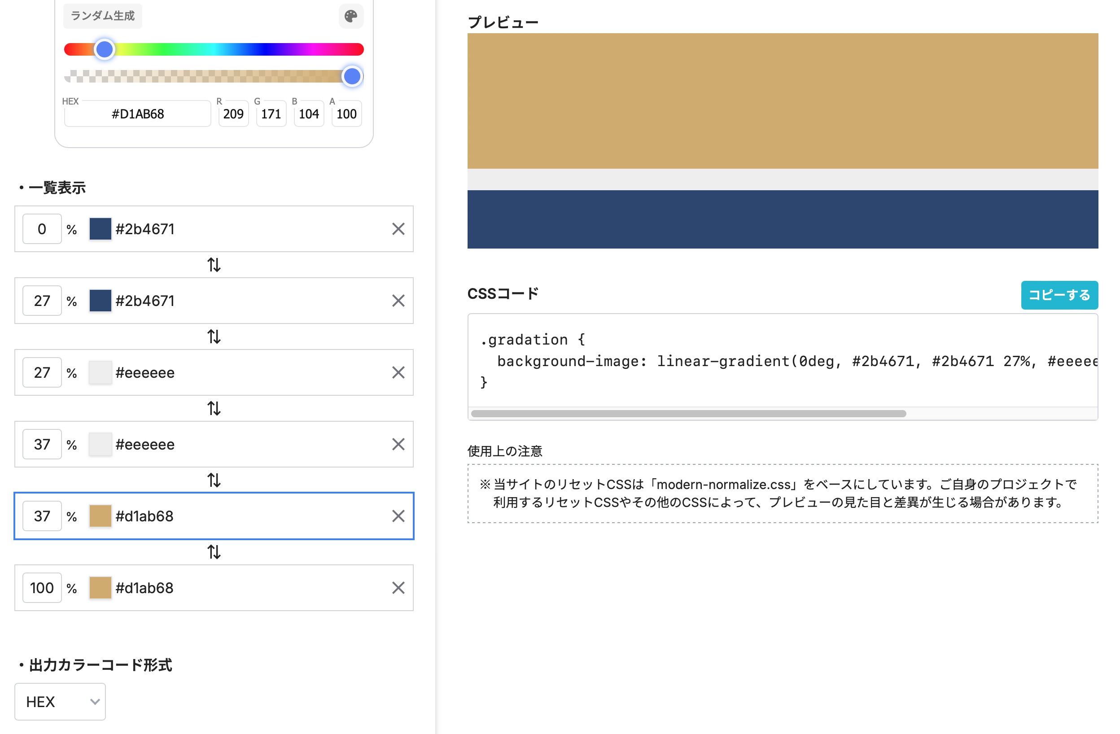Delete the 0% #2b4671 color stop
The height and width of the screenshot is (734, 1120).
coord(398,229)
